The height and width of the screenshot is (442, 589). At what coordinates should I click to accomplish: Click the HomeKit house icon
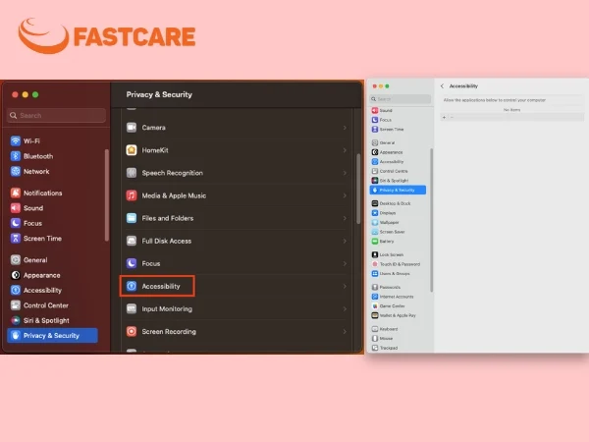pos(132,150)
